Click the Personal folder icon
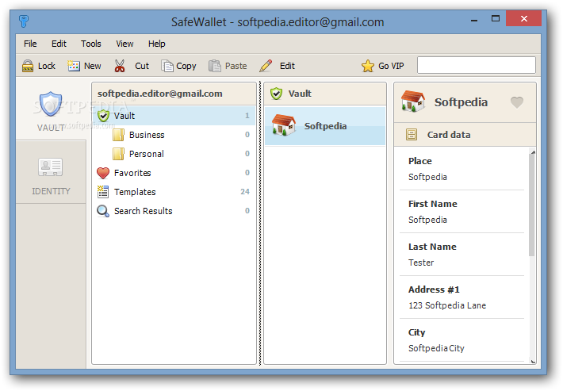Viewport: 563px width, 391px height. coord(118,154)
